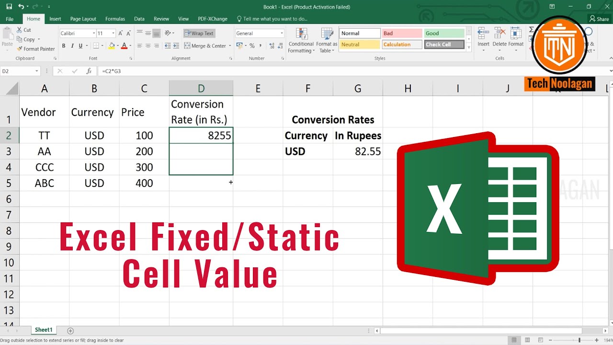Apply the Good cell style
613x345 pixels.
click(444, 34)
